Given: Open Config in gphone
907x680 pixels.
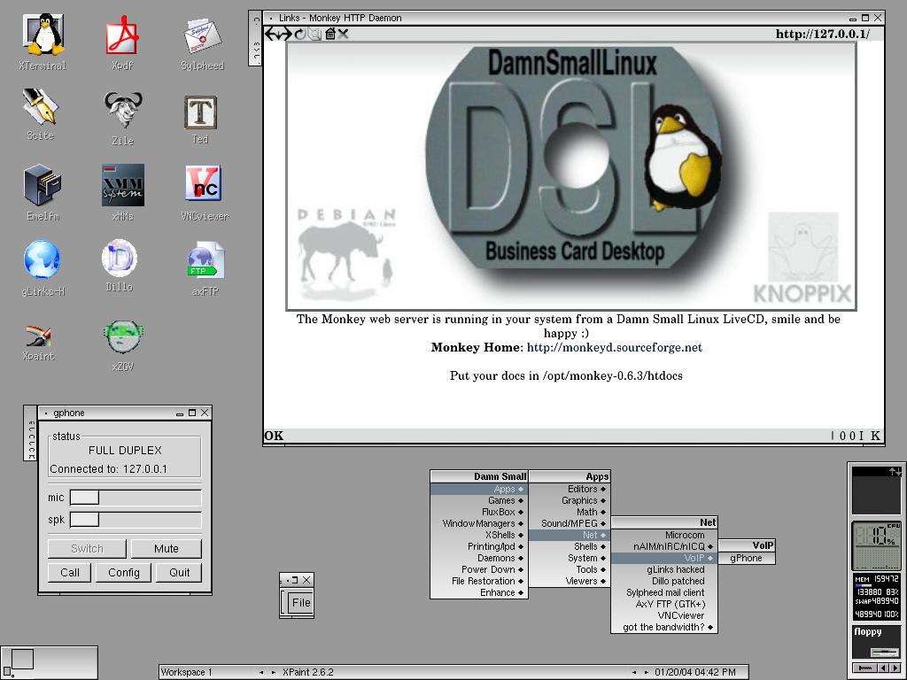Looking at the screenshot, I should click(x=124, y=573).
